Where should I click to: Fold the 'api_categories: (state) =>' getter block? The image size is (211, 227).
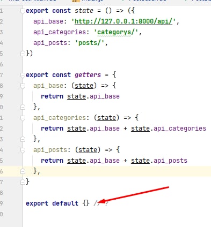[x=23, y=118]
